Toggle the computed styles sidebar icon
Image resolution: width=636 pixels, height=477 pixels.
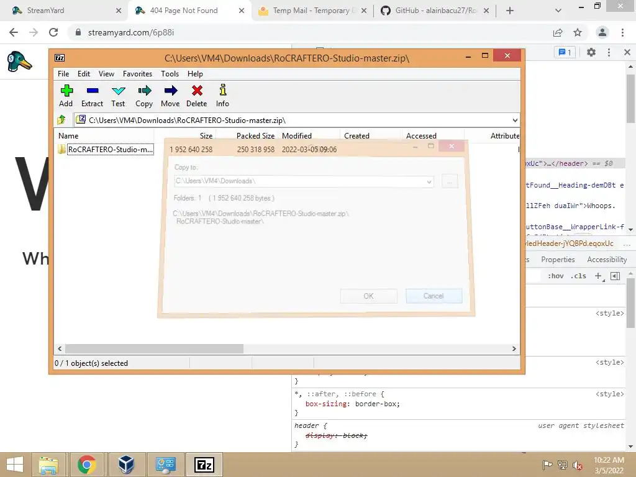click(615, 276)
